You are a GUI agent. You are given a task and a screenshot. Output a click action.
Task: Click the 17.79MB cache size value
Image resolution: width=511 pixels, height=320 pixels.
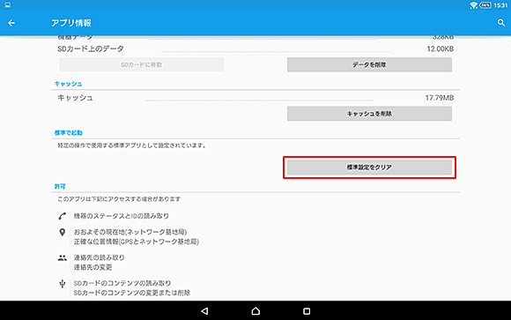440,98
